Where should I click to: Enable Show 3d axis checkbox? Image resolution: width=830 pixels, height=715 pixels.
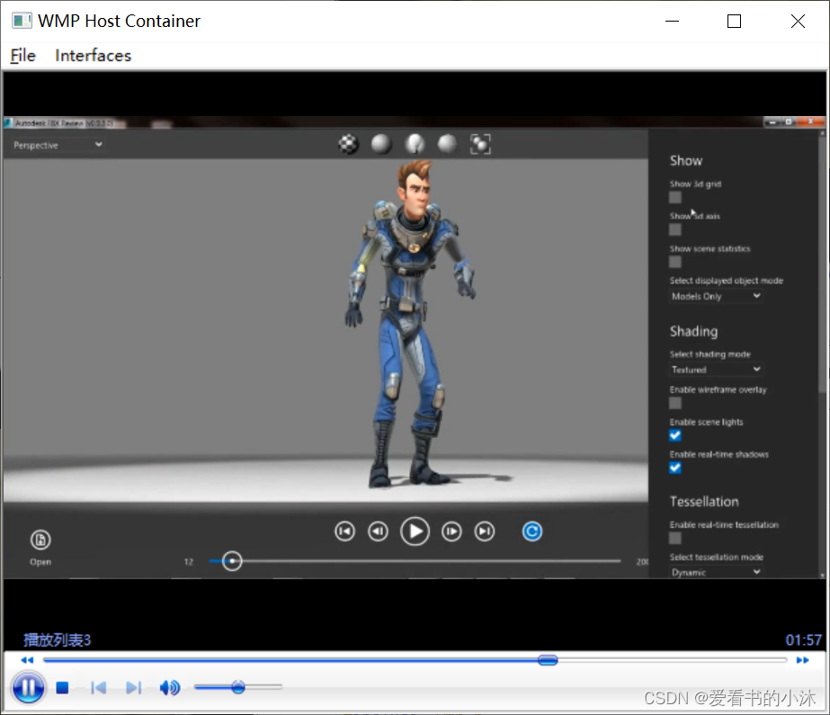click(x=675, y=229)
